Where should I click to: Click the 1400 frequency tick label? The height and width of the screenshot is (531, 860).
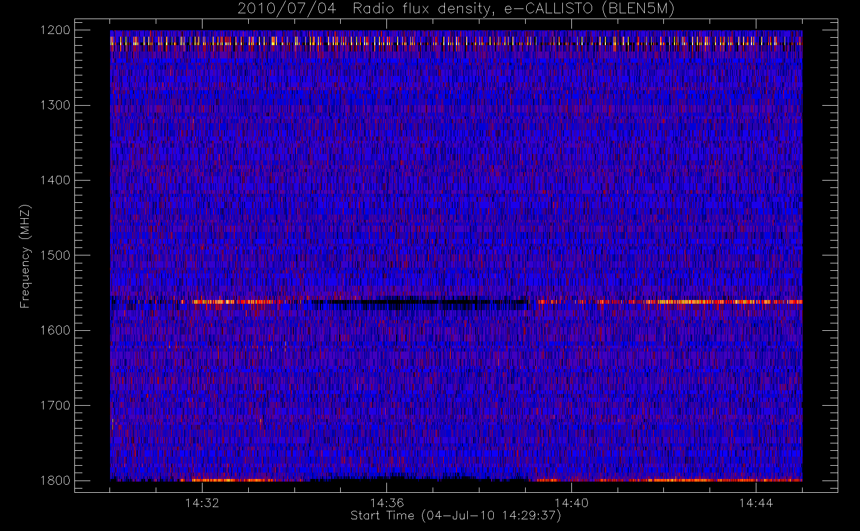(55, 180)
